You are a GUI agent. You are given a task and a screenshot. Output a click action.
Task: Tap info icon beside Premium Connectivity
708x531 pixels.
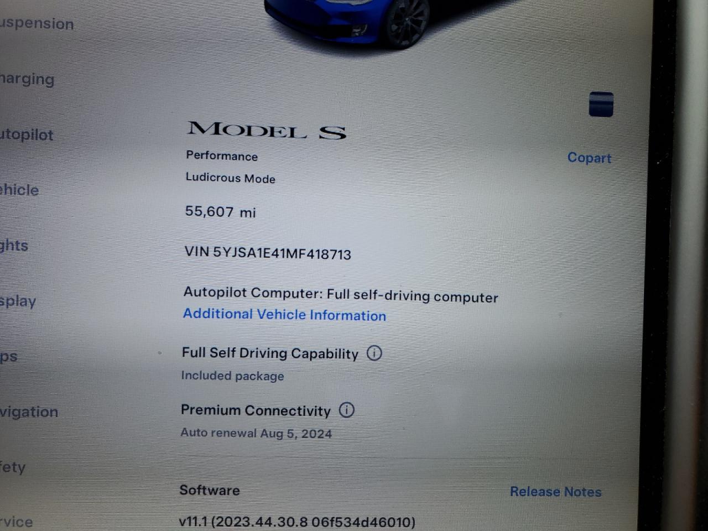346,410
